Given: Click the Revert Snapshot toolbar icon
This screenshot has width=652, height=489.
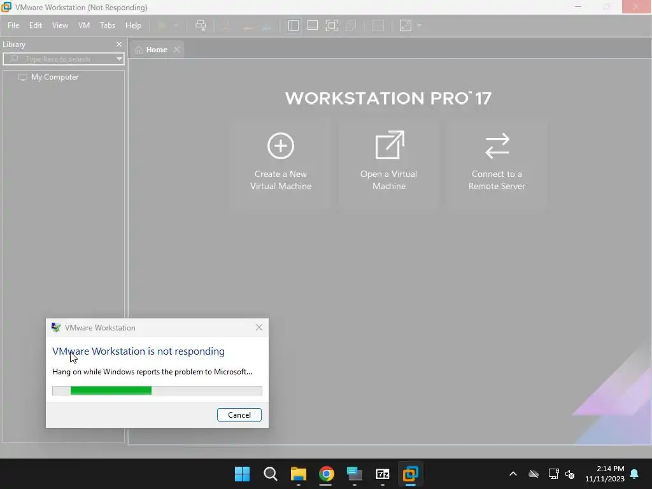Looking at the screenshot, I should pos(247,25).
